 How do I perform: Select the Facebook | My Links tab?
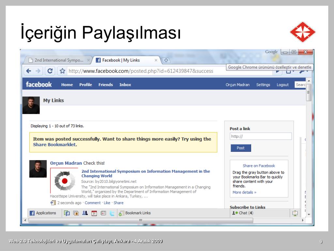coord(126,60)
